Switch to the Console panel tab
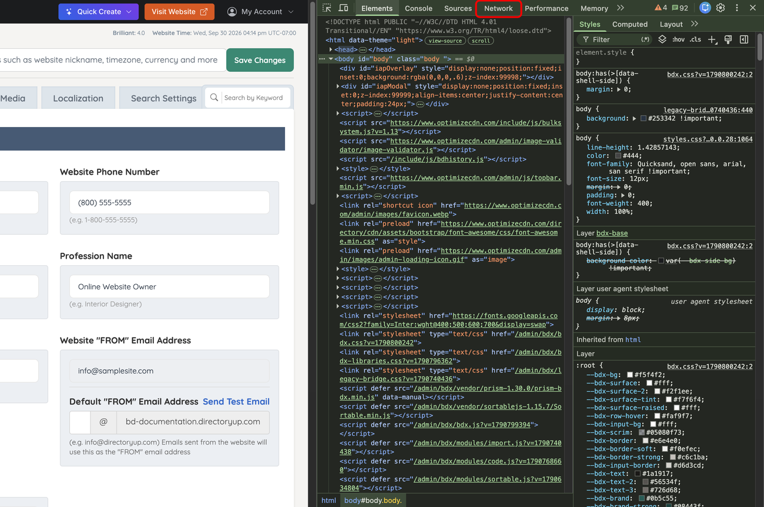 [x=418, y=8]
